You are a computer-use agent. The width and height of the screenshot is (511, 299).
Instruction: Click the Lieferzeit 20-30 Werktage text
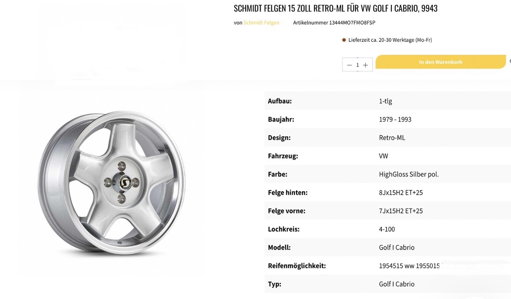pyautogui.click(x=390, y=40)
